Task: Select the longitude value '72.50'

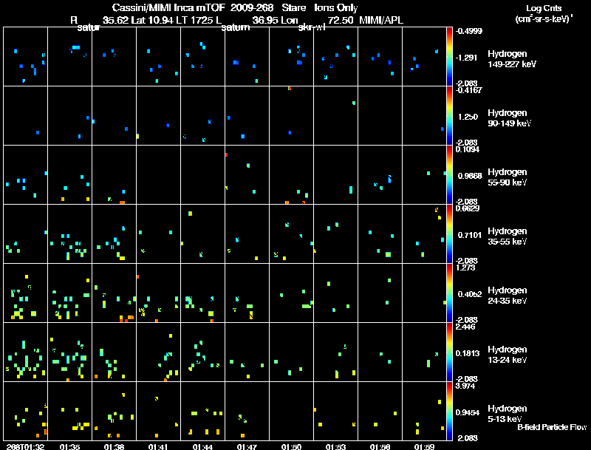Action: pyautogui.click(x=341, y=20)
